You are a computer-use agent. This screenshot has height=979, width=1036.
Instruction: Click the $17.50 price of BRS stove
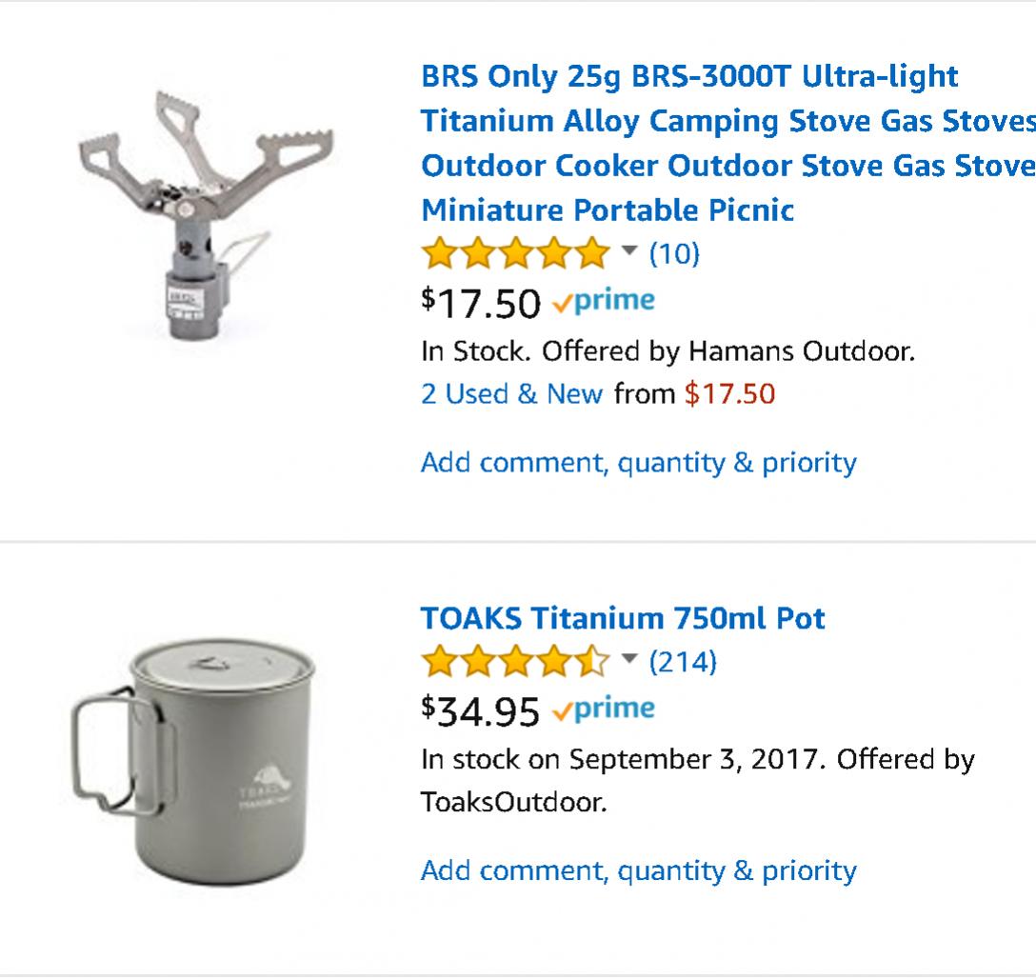coord(481,303)
